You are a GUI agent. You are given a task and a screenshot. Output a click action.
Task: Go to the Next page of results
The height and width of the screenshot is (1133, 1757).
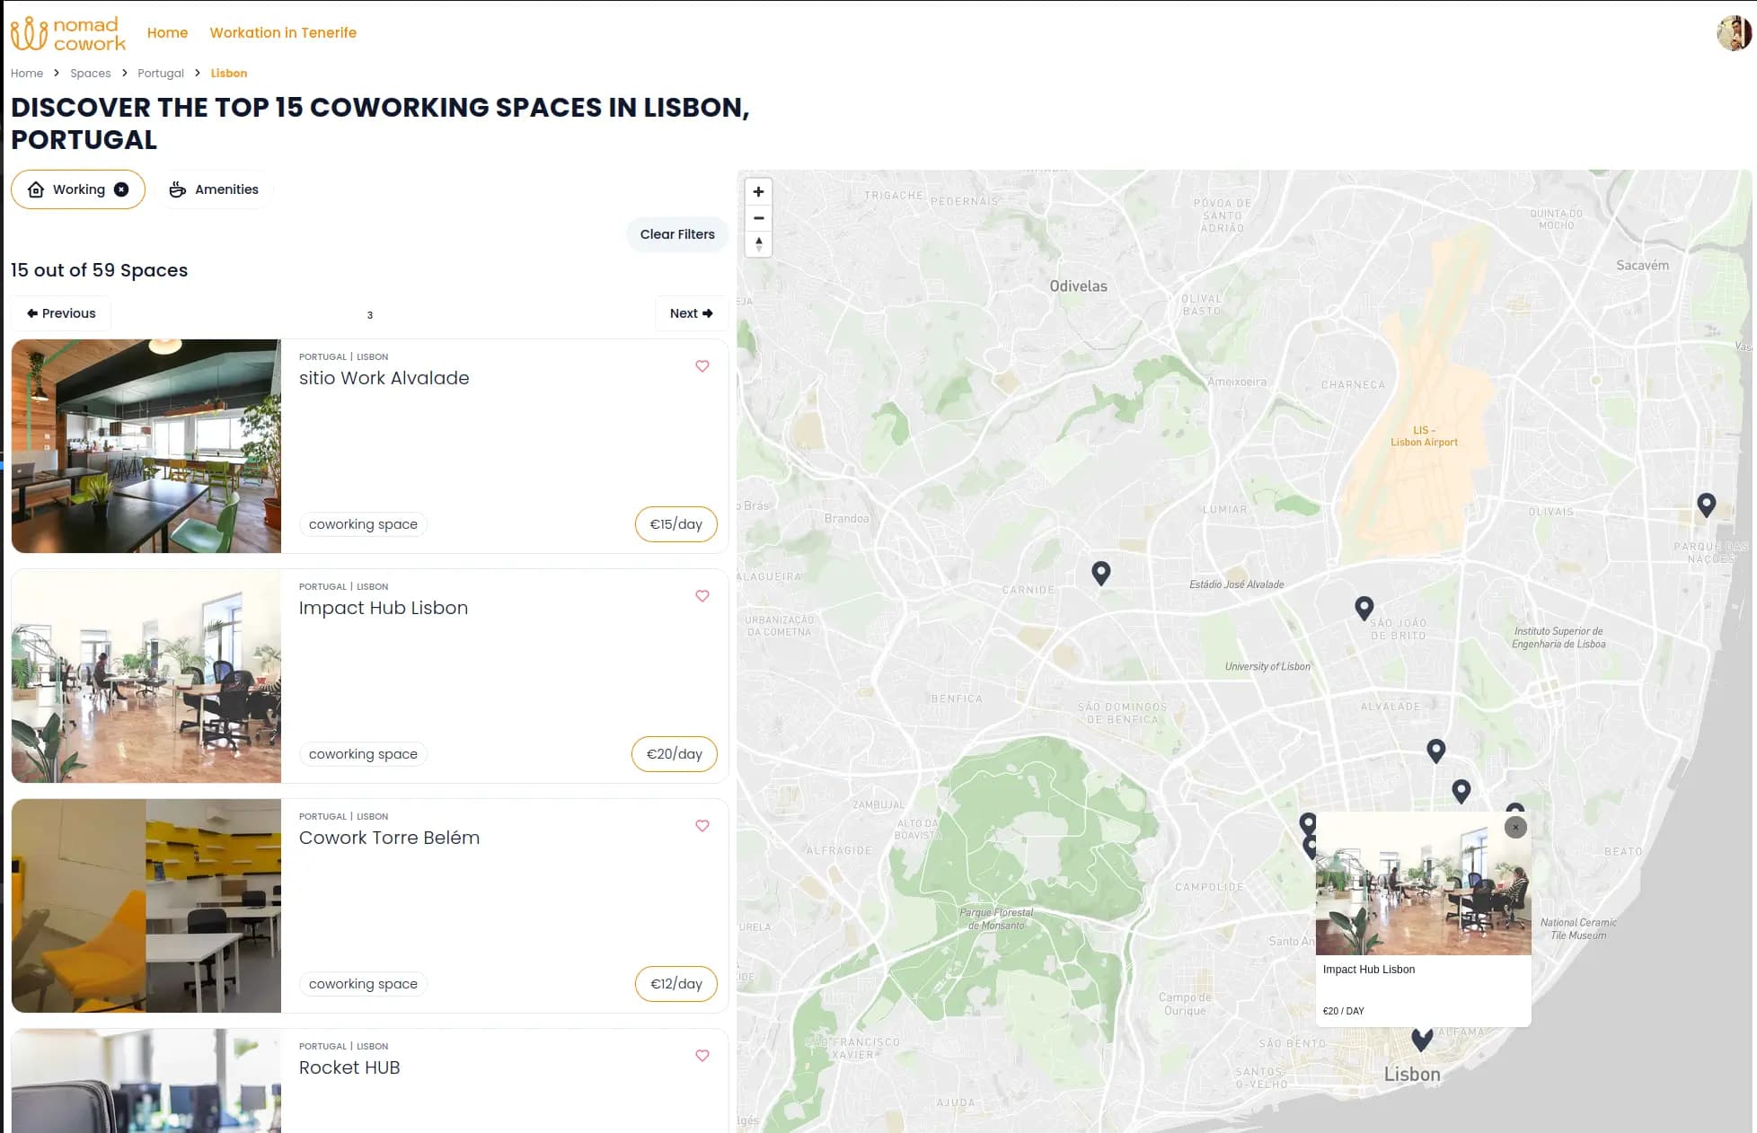coord(692,313)
